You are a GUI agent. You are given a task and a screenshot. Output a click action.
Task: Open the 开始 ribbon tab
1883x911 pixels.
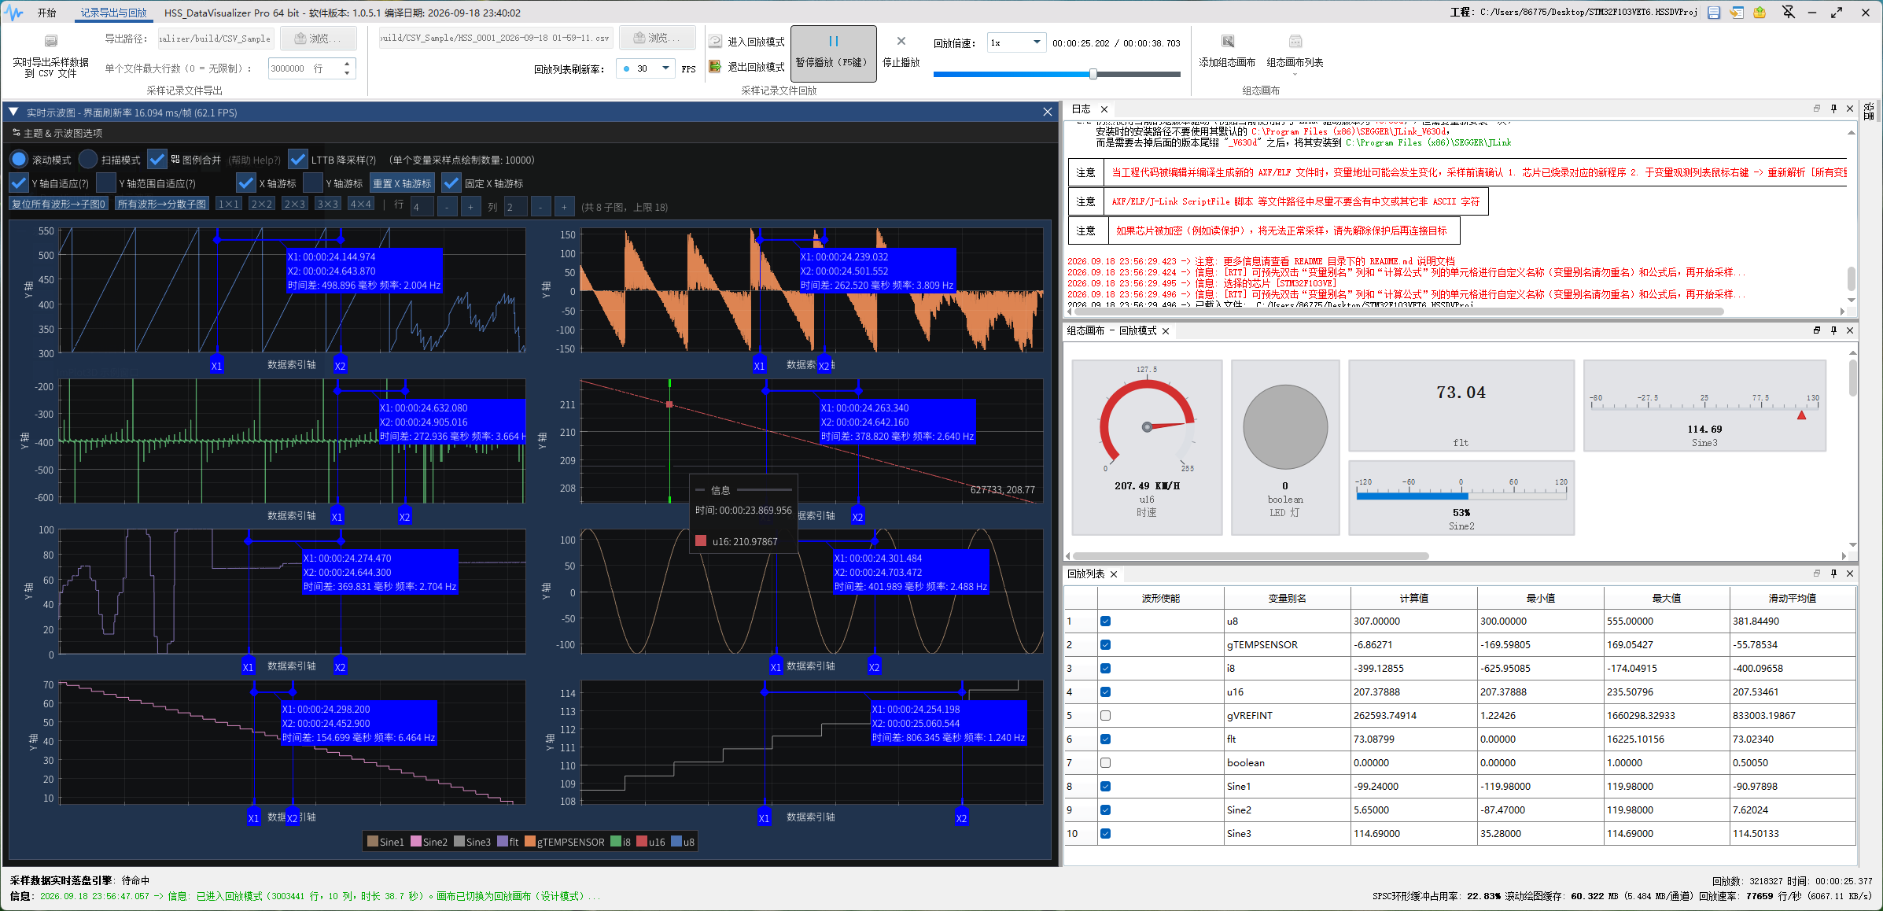pyautogui.click(x=46, y=13)
